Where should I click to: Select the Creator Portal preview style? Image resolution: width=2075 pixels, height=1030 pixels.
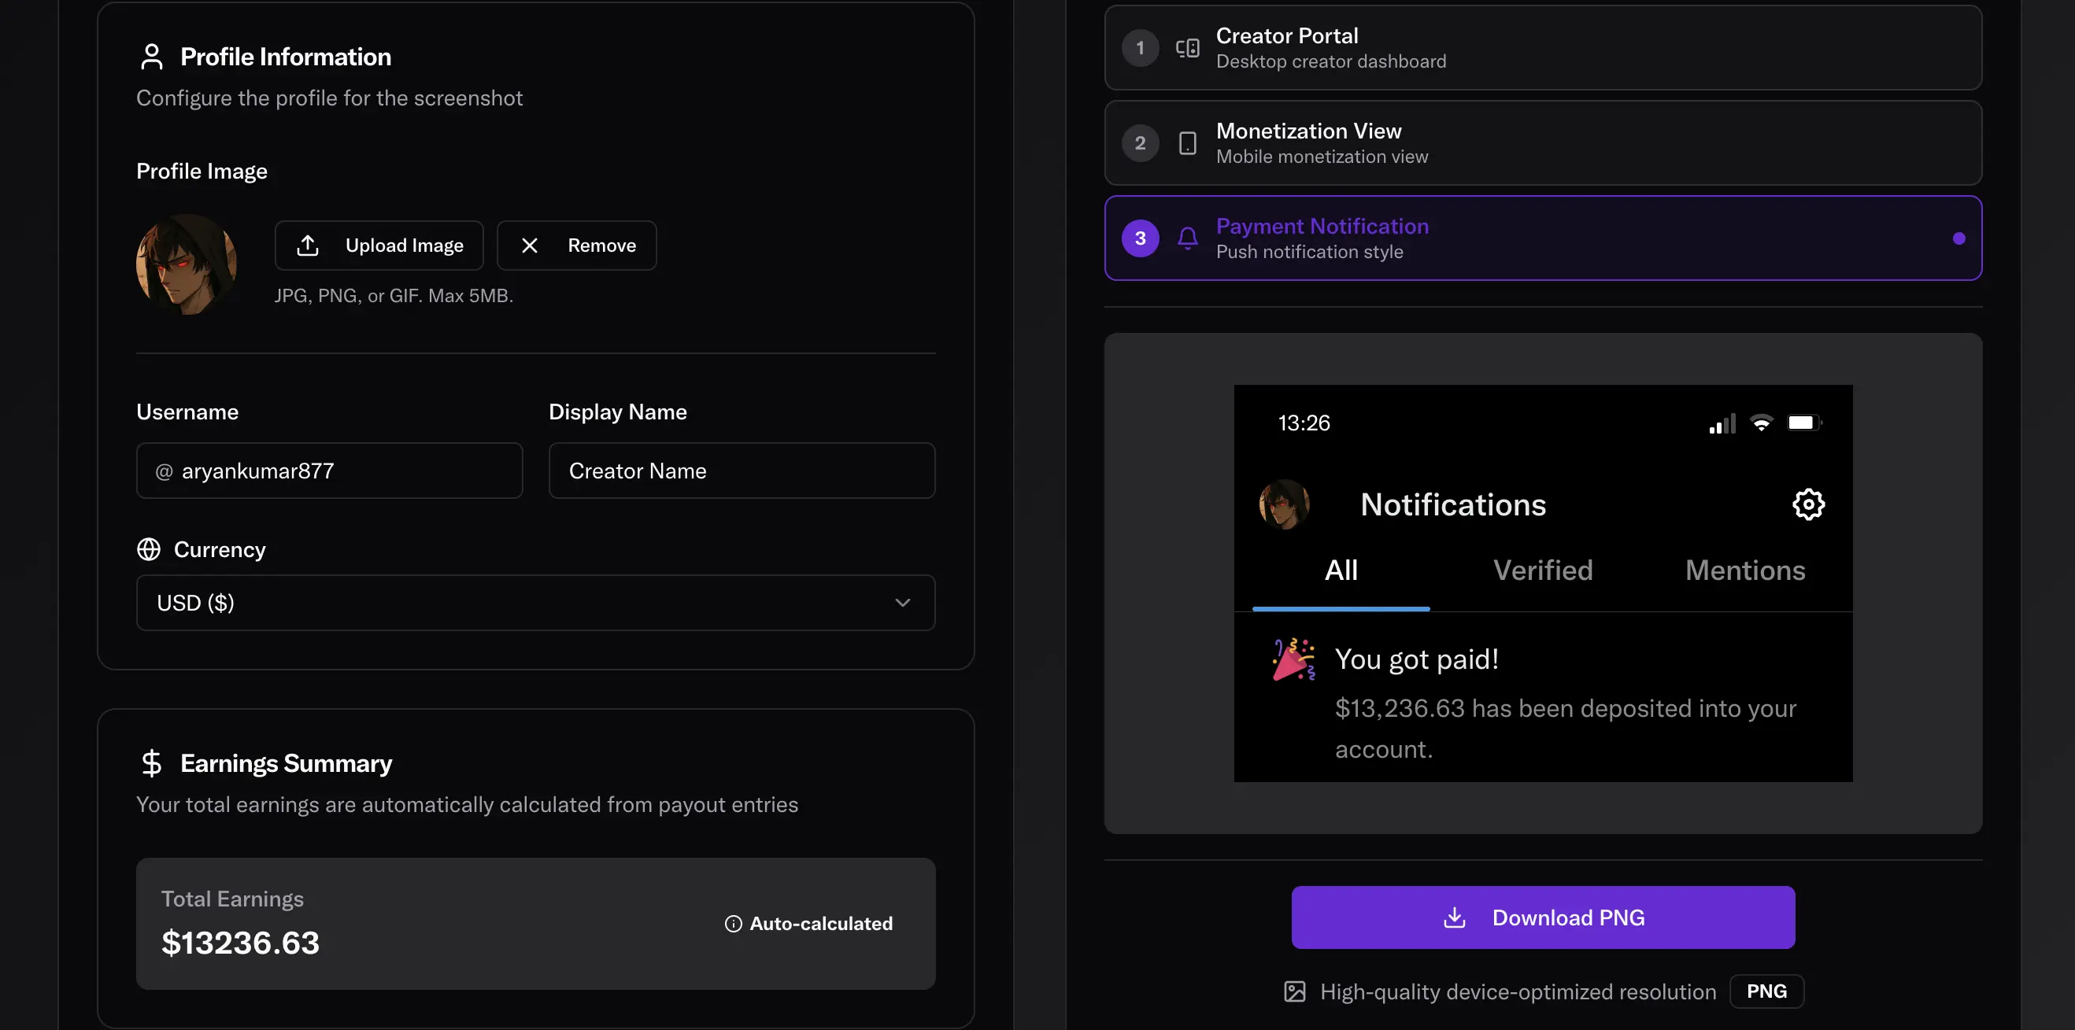(x=1543, y=47)
